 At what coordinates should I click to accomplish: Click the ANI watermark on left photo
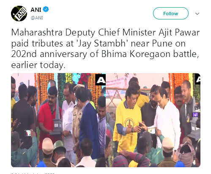pos(101,80)
